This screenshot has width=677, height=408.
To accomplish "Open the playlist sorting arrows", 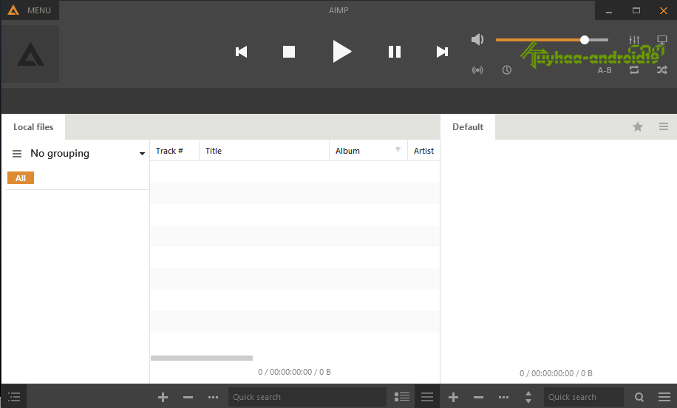I will (x=528, y=397).
